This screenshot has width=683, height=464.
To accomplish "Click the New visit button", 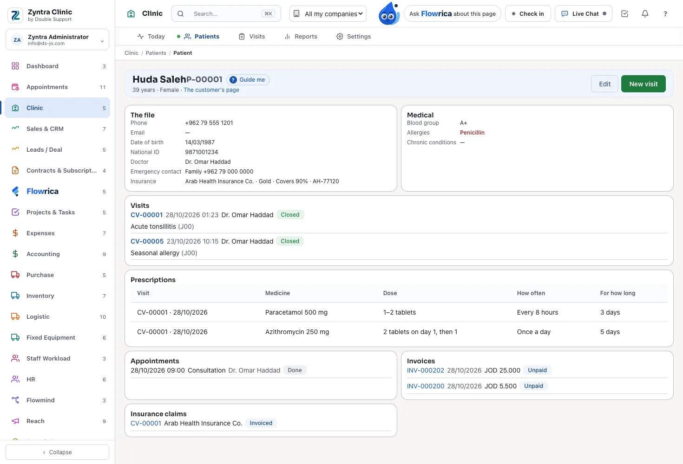I will pos(644,84).
